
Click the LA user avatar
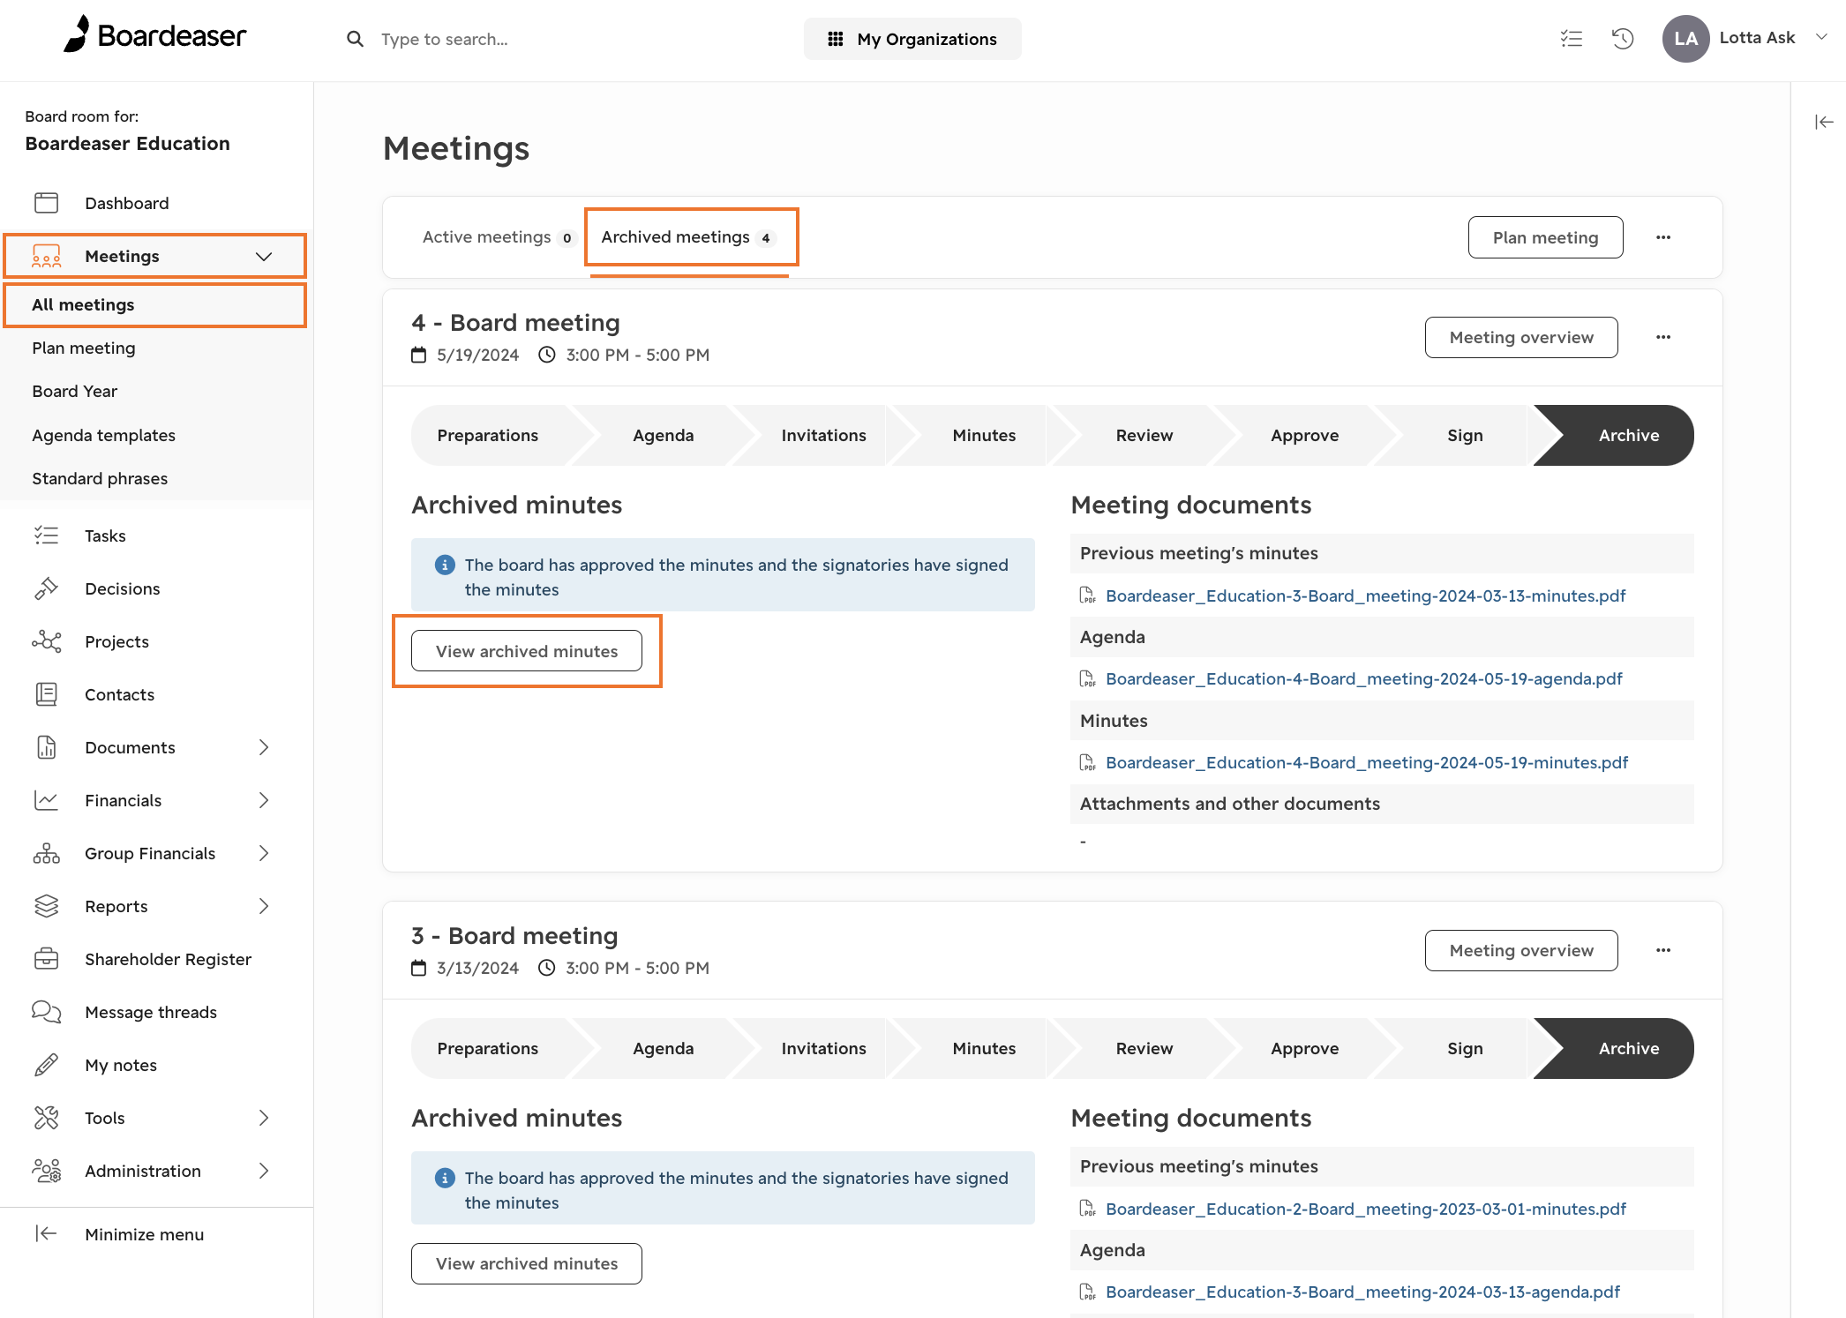[x=1685, y=39]
